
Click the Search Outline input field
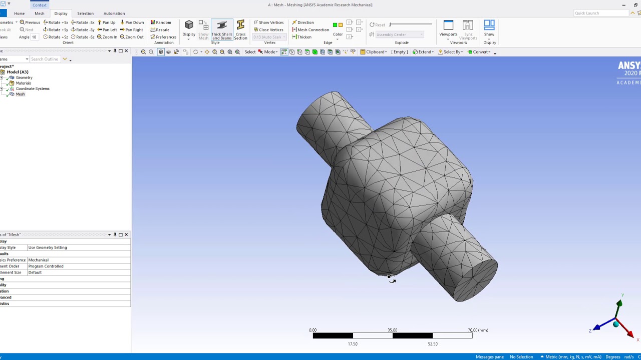coord(45,59)
